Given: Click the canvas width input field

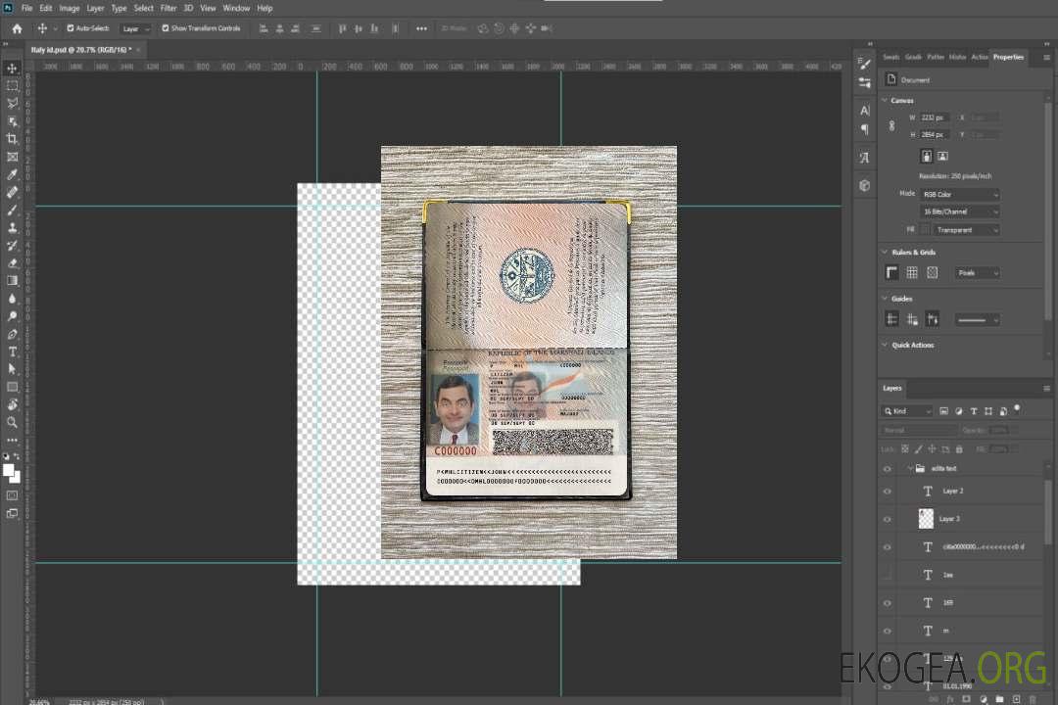Looking at the screenshot, I should click(x=934, y=117).
